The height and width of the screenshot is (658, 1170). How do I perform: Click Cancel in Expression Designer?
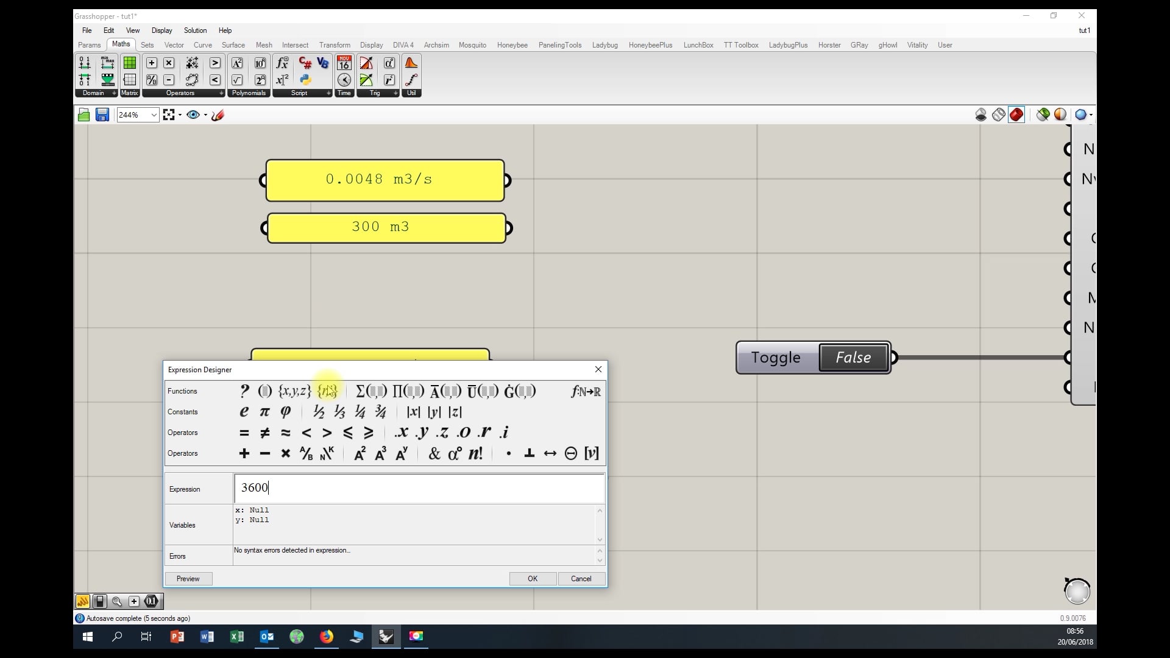(x=581, y=579)
